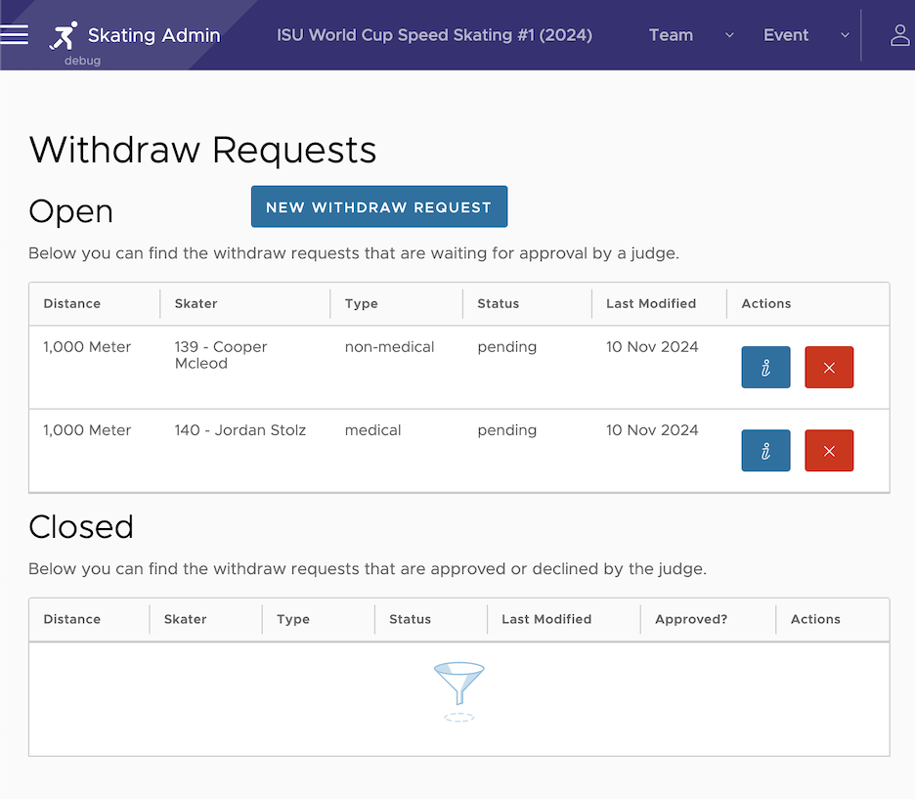The height and width of the screenshot is (799, 915).
Task: Cancel Cooper Mcleod's withdraw request
Action: pos(829,367)
